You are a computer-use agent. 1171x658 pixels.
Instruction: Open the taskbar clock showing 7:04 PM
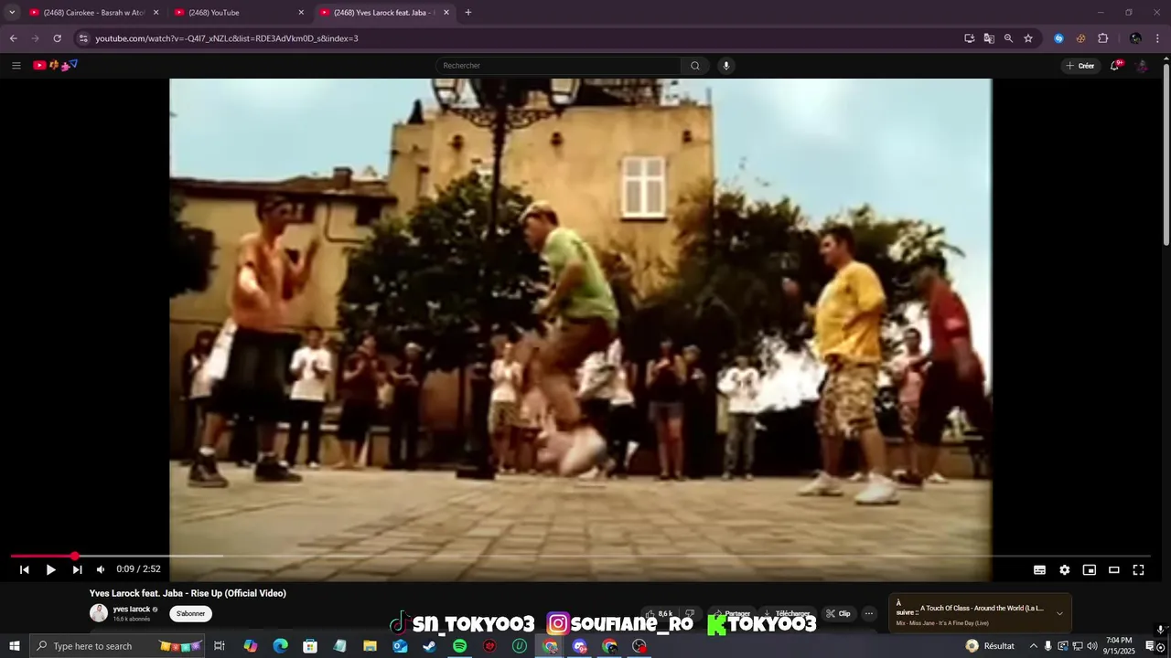coord(1119,645)
